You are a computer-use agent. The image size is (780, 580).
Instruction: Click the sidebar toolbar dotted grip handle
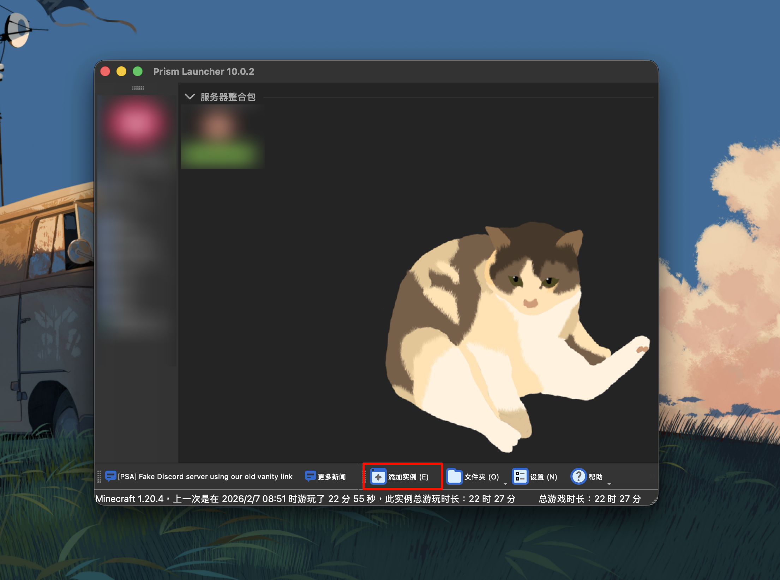138,88
